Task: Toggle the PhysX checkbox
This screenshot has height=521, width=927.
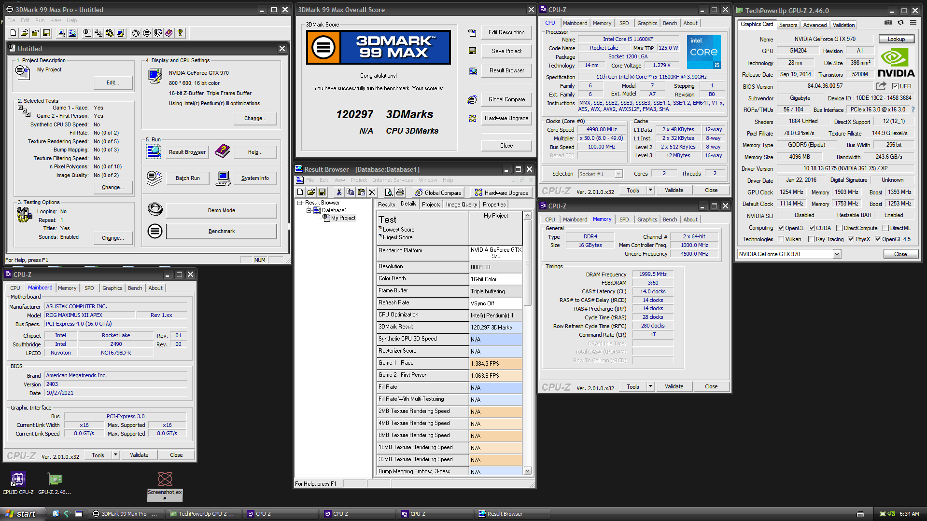Action: coord(851,239)
